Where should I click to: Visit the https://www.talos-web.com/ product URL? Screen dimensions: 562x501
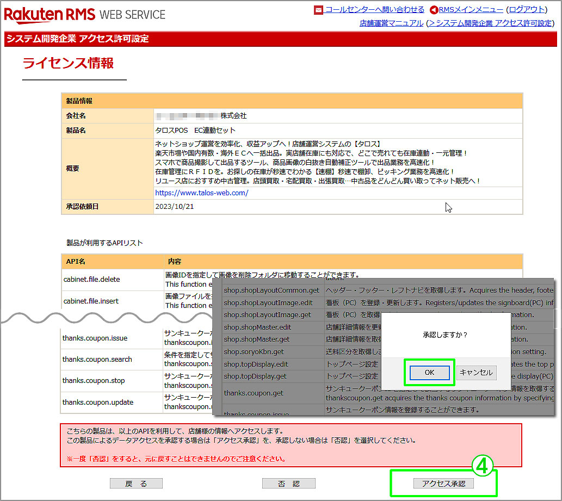201,192
